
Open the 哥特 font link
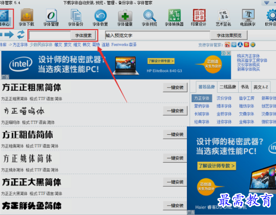96,45
